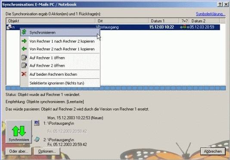Click the mail object icon in list row

[9, 27]
